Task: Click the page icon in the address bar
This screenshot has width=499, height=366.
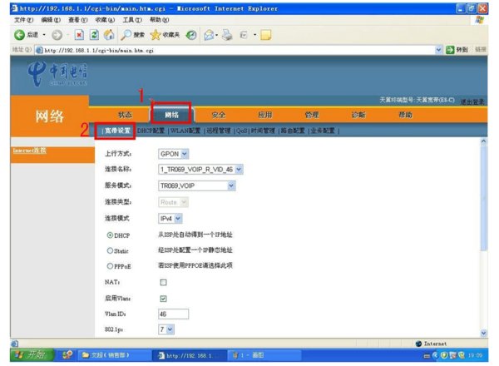Action: click(39, 50)
